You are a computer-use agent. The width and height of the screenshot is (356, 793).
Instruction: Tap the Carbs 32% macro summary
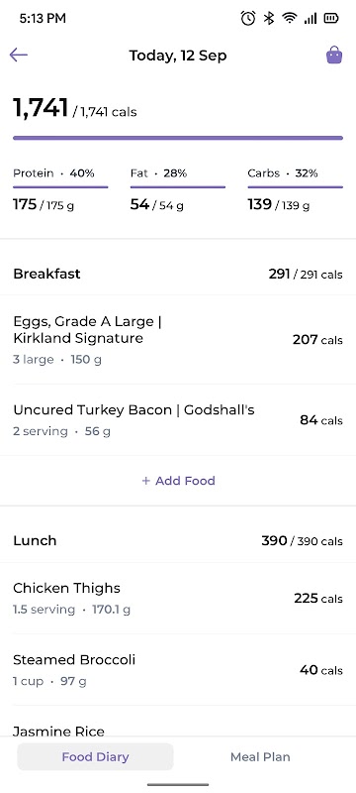coord(295,188)
